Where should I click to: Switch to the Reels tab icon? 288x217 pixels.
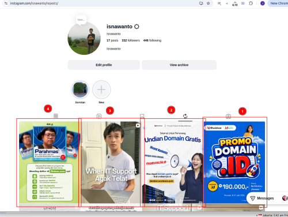pyautogui.click(x=99, y=116)
